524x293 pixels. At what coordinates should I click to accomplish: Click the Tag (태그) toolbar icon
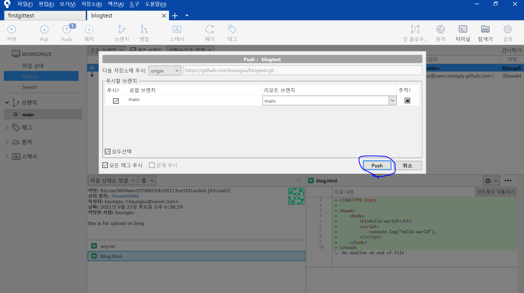(232, 29)
